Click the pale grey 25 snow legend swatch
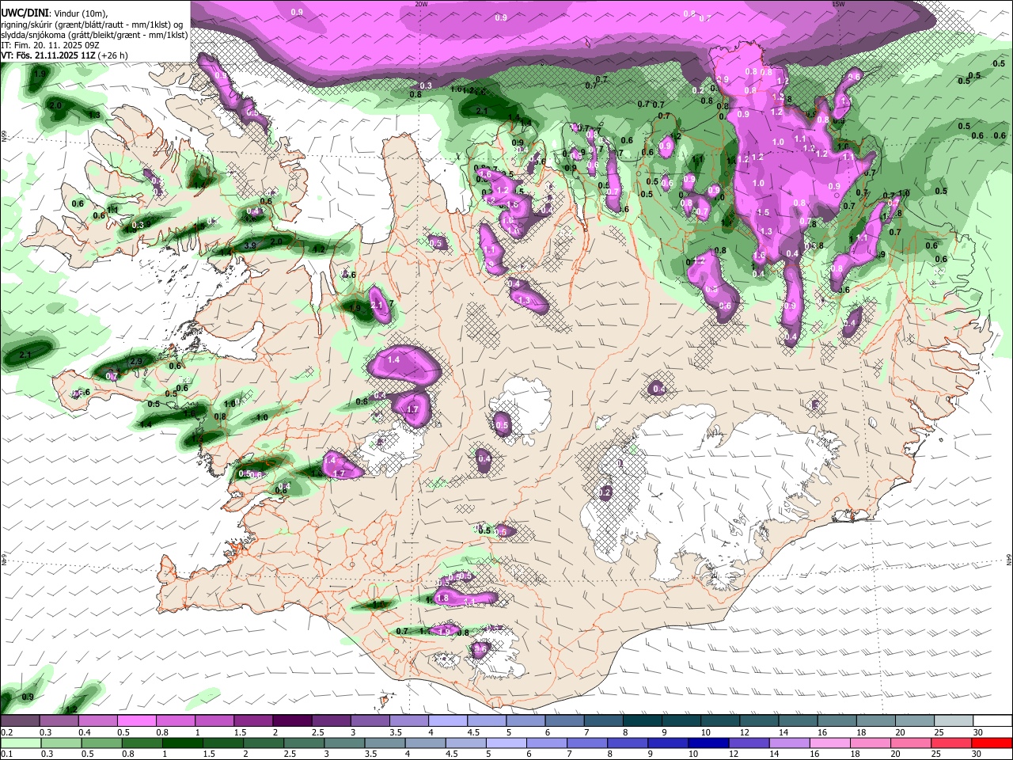 [954, 720]
